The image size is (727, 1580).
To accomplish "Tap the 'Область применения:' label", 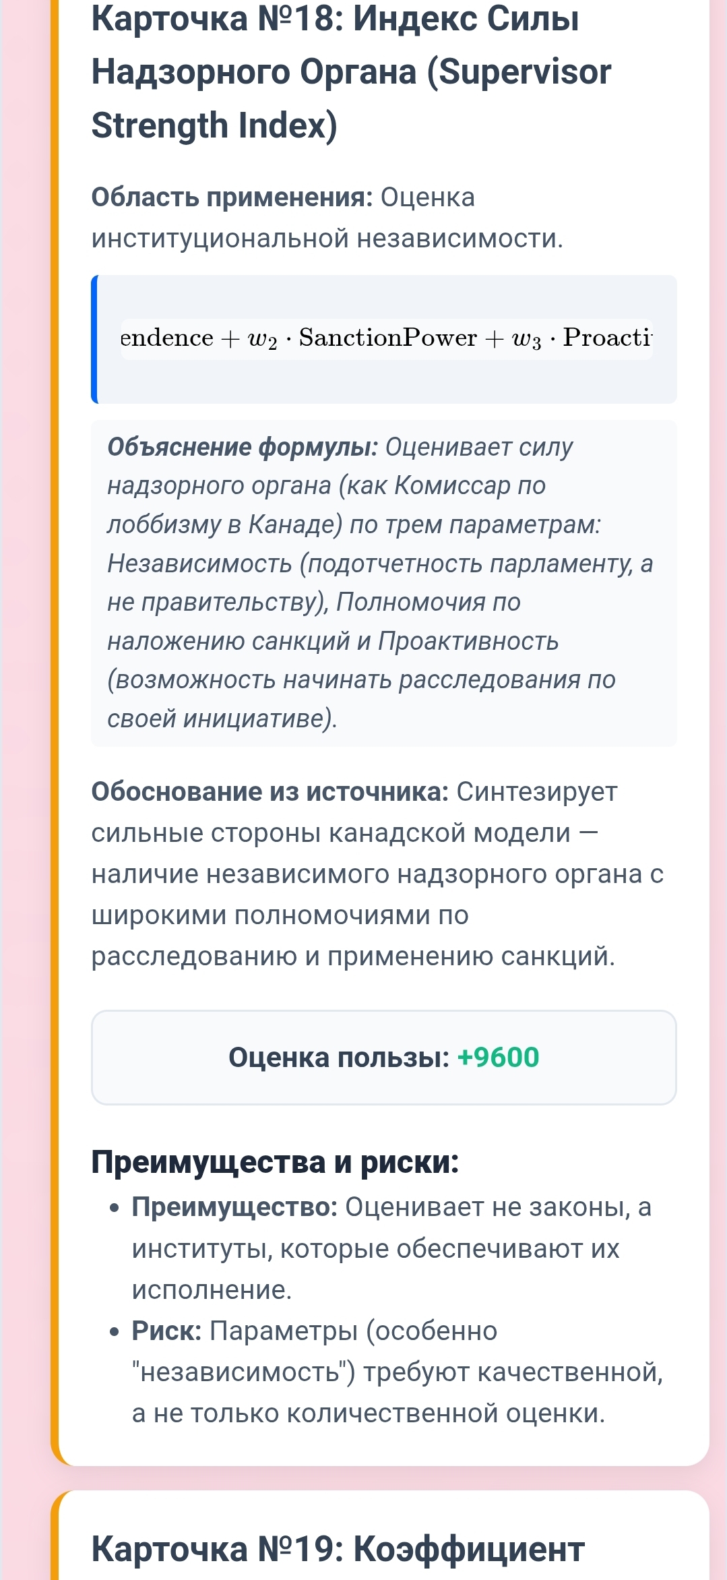I will pyautogui.click(x=232, y=197).
